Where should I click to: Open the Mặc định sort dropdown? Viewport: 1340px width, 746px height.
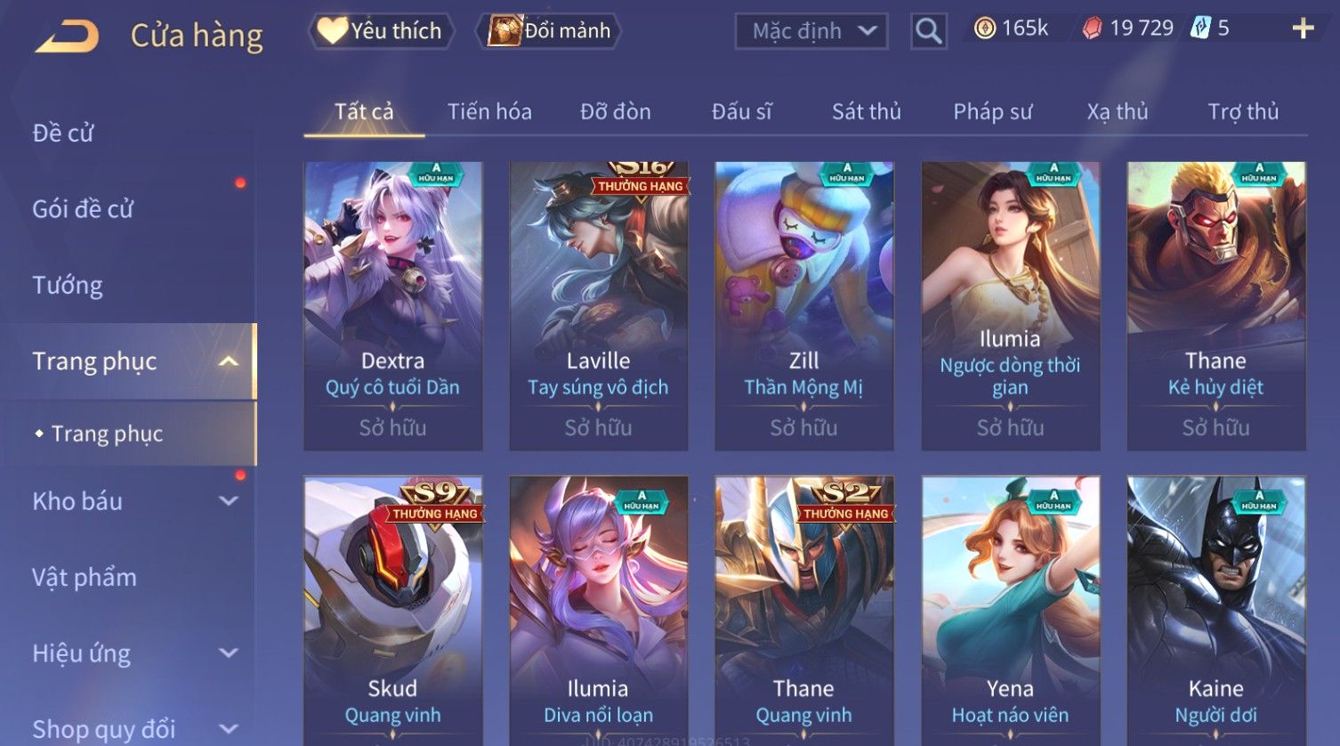(x=811, y=31)
